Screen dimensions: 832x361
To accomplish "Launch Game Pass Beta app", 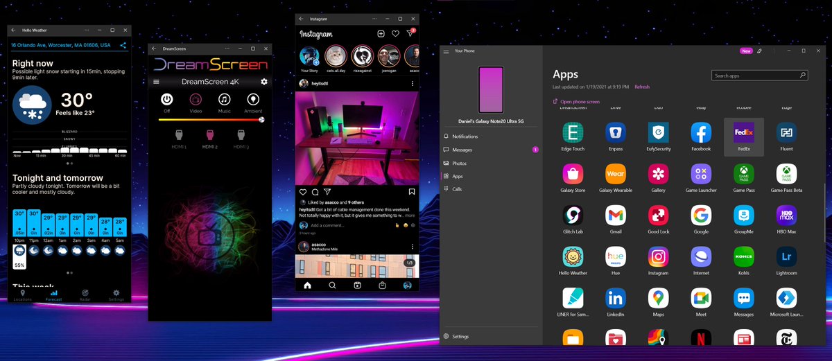I will pos(786,174).
